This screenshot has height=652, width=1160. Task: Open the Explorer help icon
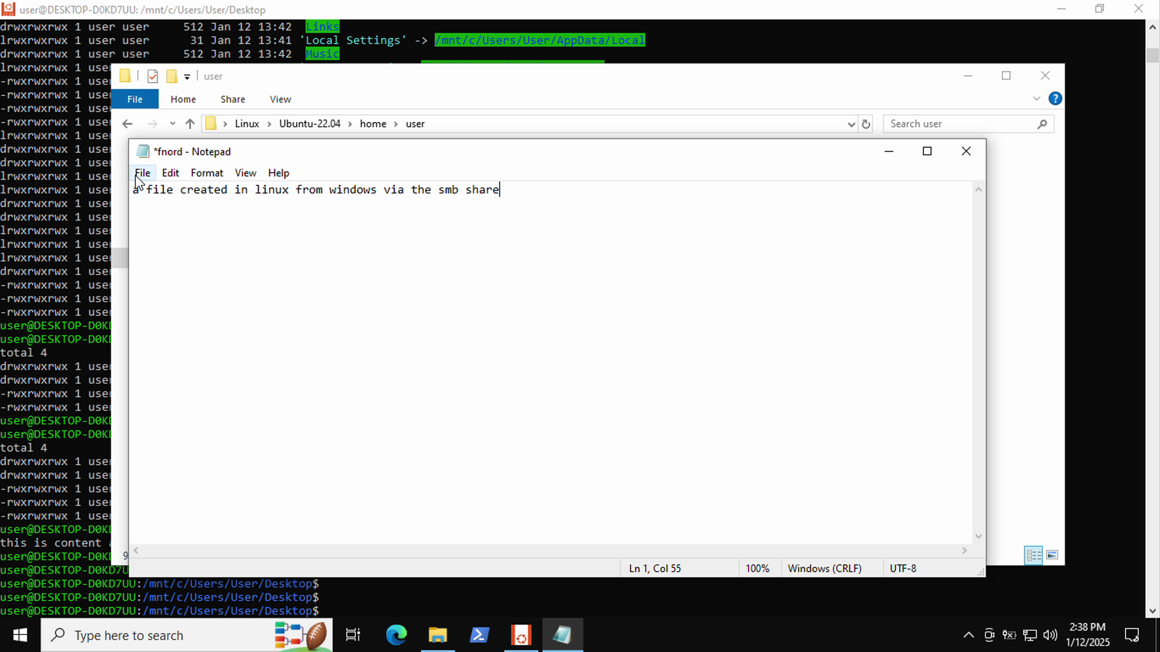click(x=1055, y=99)
